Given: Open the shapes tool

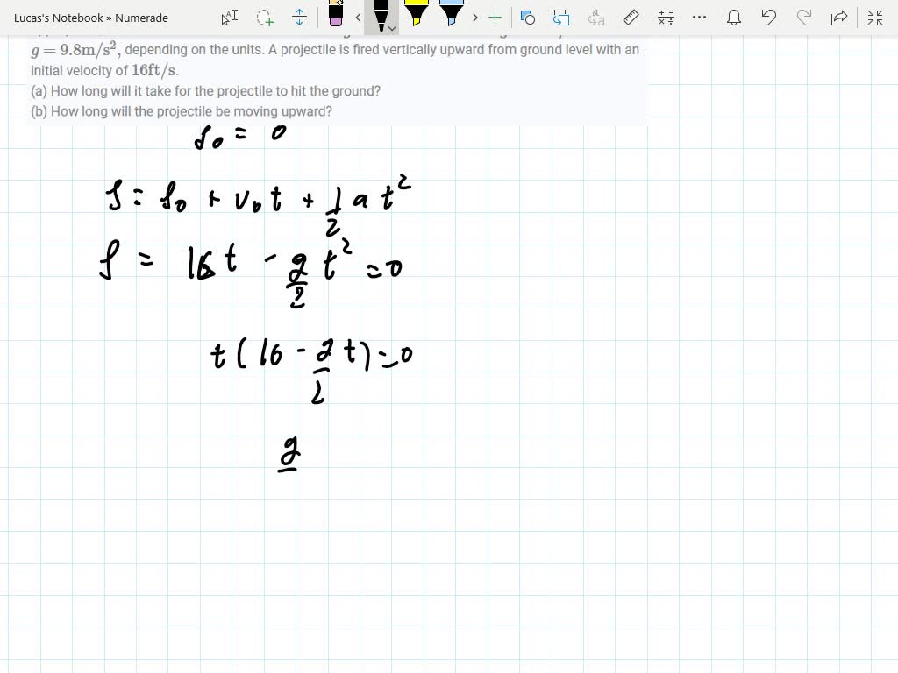Looking at the screenshot, I should click(x=527, y=18).
